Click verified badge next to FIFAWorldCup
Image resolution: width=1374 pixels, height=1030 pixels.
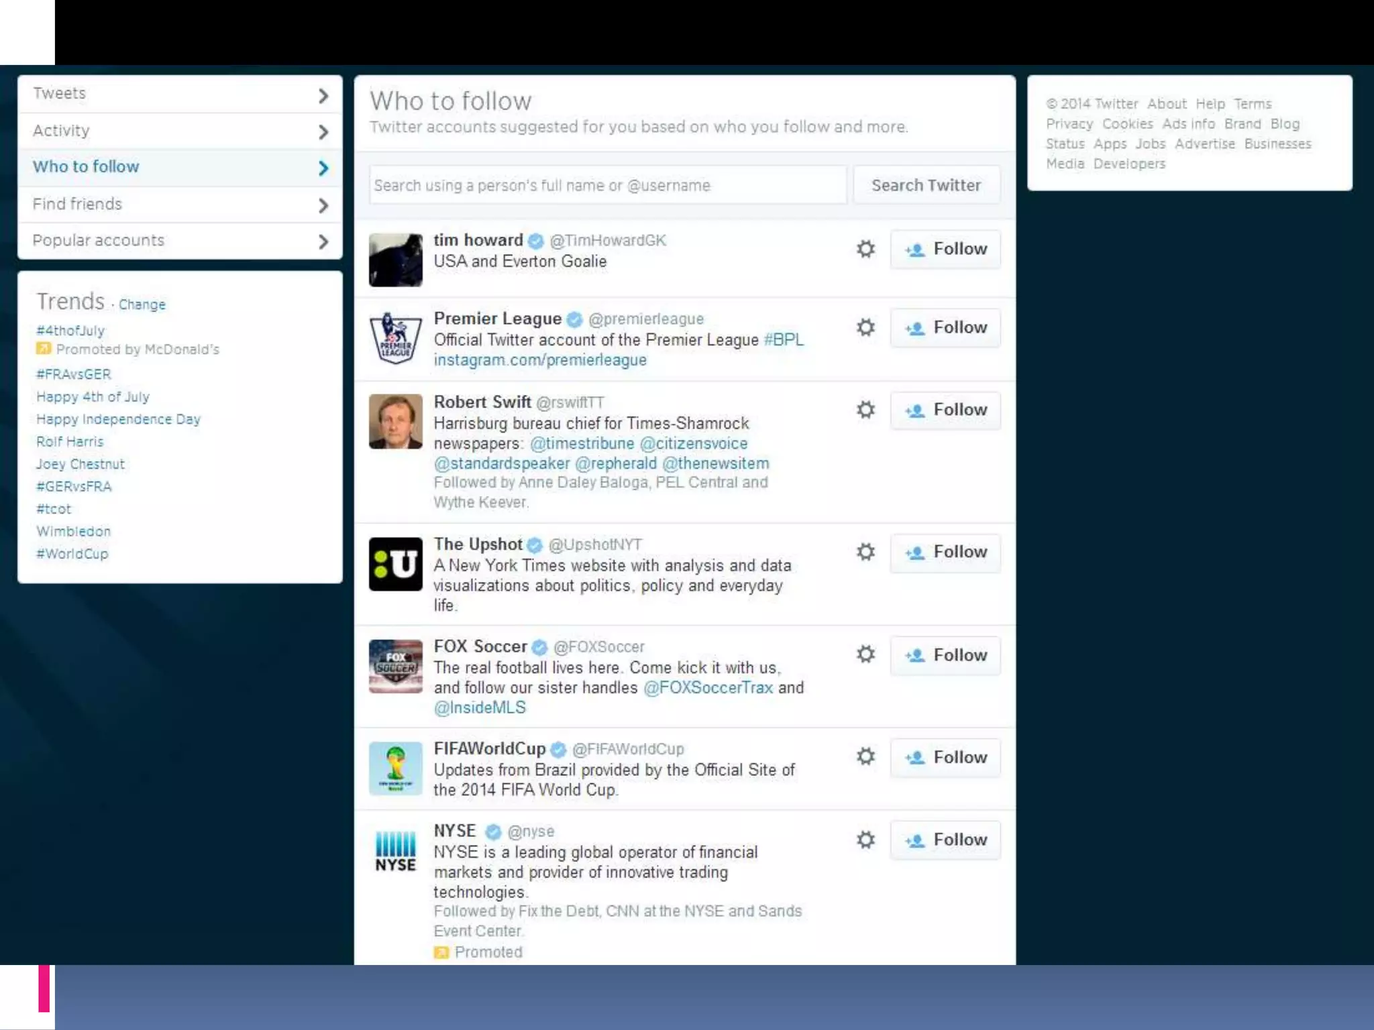click(x=558, y=749)
